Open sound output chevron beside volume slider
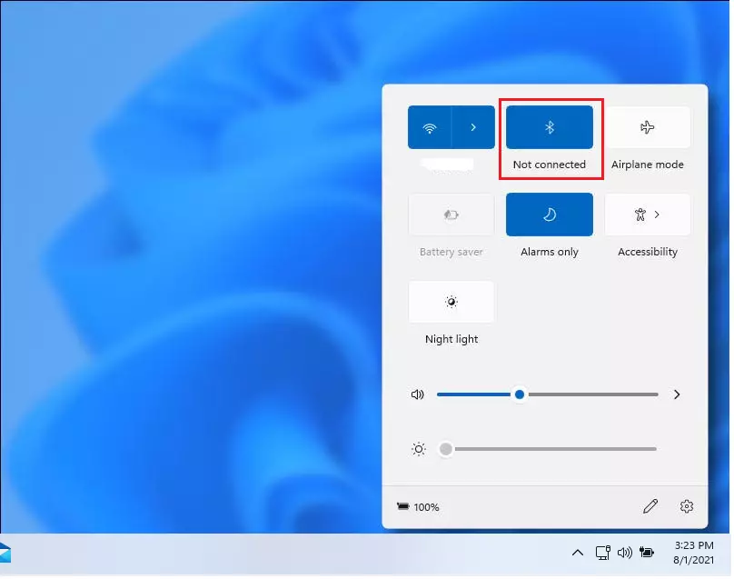 [677, 394]
